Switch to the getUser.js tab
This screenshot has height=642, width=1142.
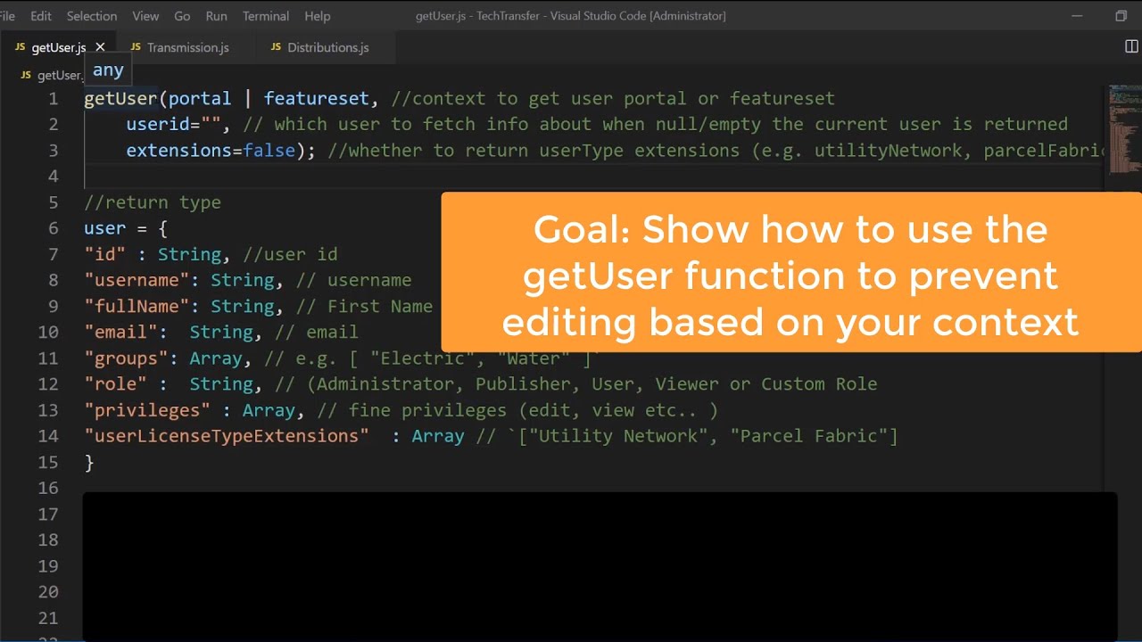(x=59, y=47)
